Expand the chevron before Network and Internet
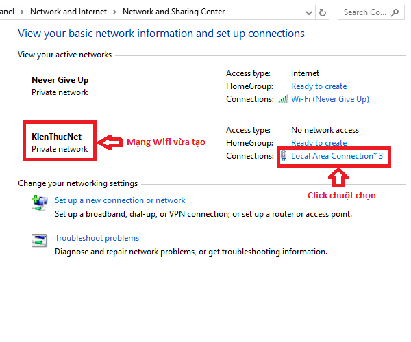The width and height of the screenshot is (411, 342). [x=25, y=12]
